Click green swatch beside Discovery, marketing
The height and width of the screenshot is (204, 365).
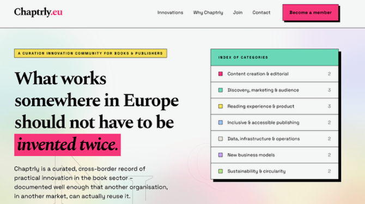(x=221, y=90)
